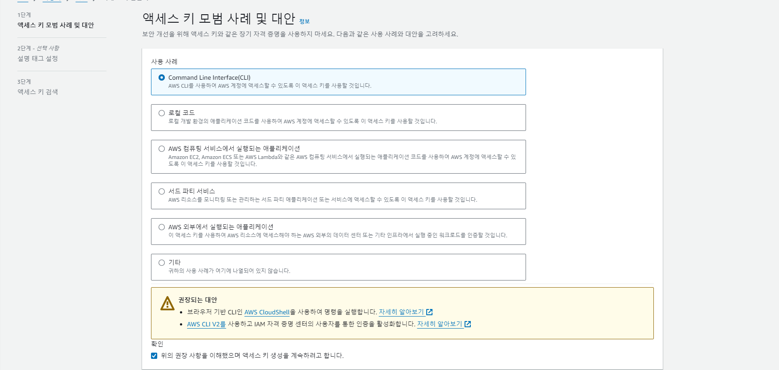779x370 pixels.
Task: Open 자세히 알아보기 link in CLI V2 bullet
Action: (440, 324)
